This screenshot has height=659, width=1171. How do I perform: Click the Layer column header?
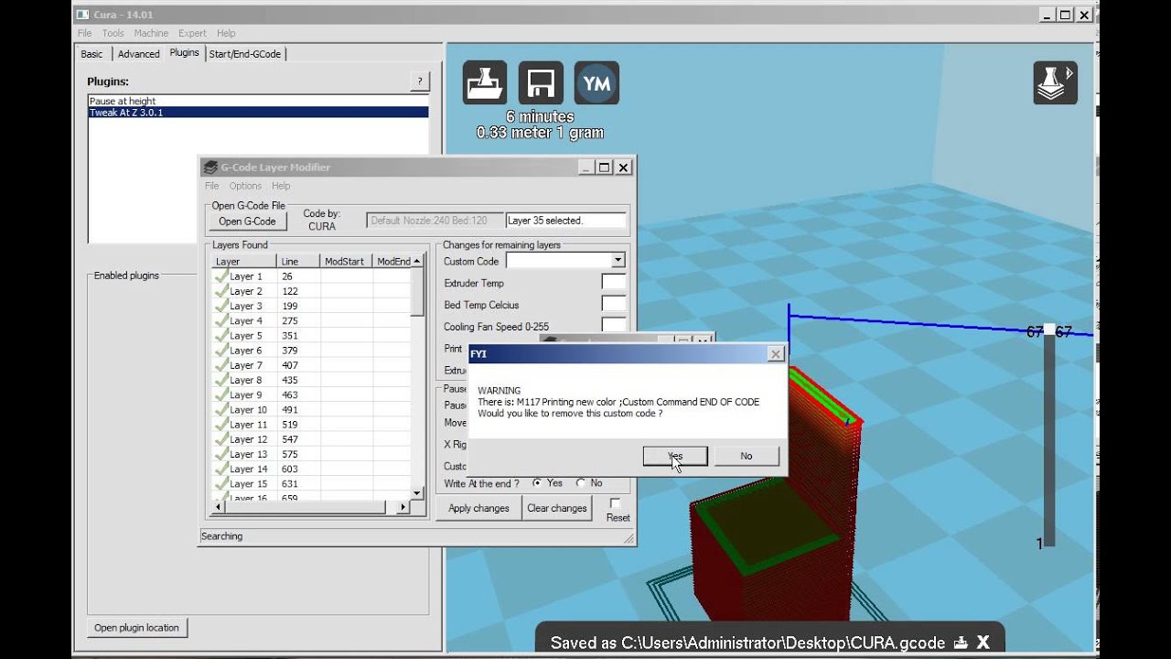point(243,261)
